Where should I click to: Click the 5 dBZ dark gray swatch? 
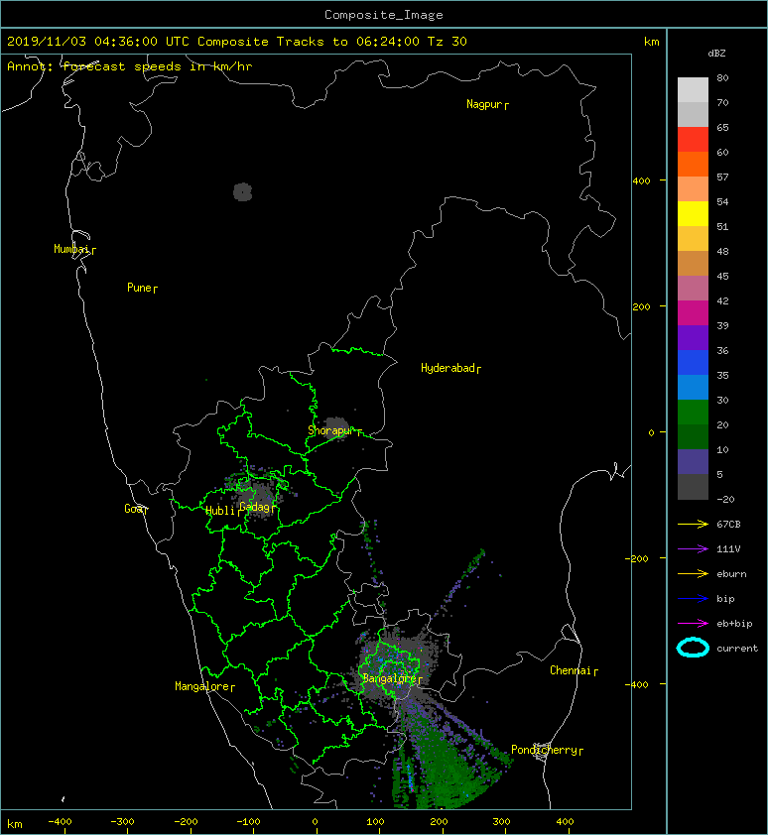click(x=693, y=486)
